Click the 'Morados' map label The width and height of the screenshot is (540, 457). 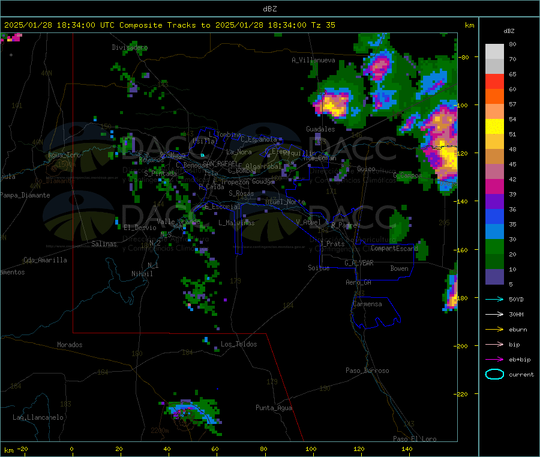(70, 345)
